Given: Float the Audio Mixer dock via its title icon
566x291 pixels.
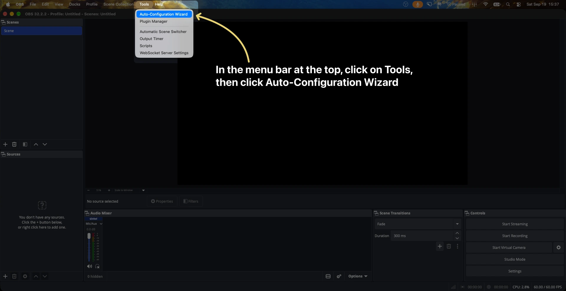Looking at the screenshot, I should tap(87, 213).
